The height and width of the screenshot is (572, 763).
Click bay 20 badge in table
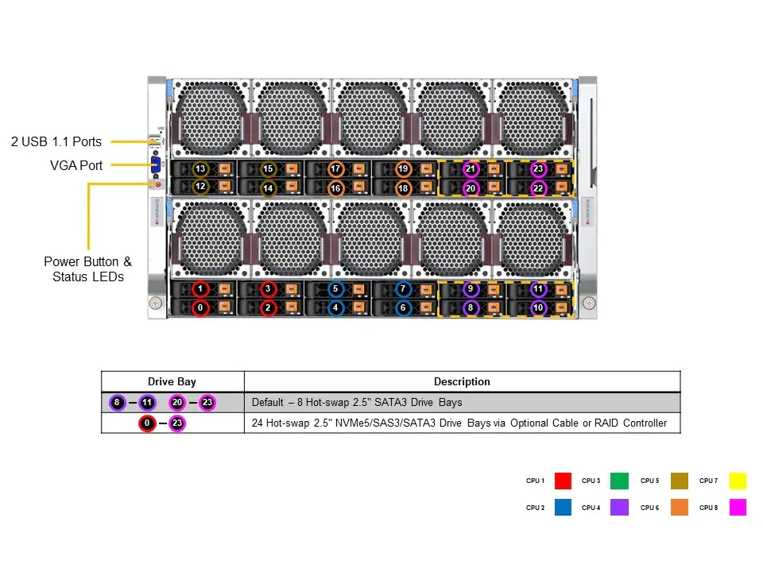click(177, 402)
